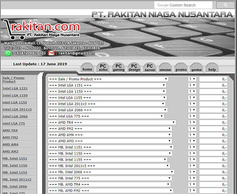Click the WhatsApp icon in banner

8,53
